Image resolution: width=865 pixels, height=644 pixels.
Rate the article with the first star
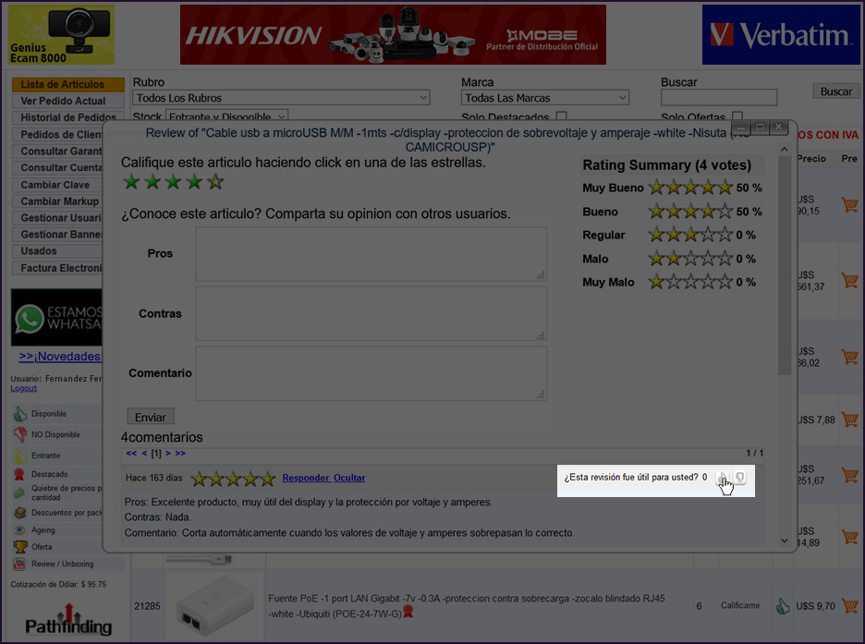[x=132, y=182]
